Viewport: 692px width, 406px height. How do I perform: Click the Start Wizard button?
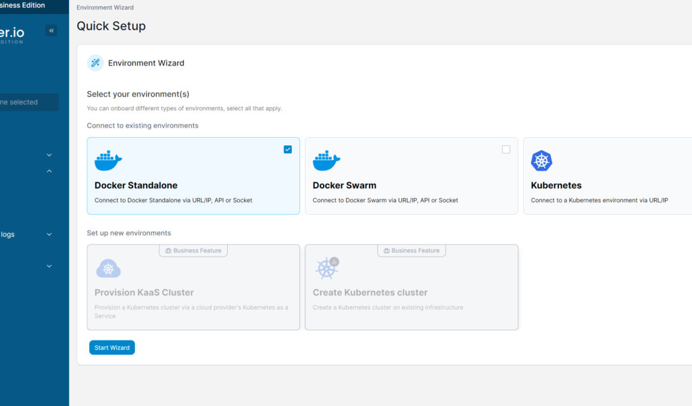[112, 347]
